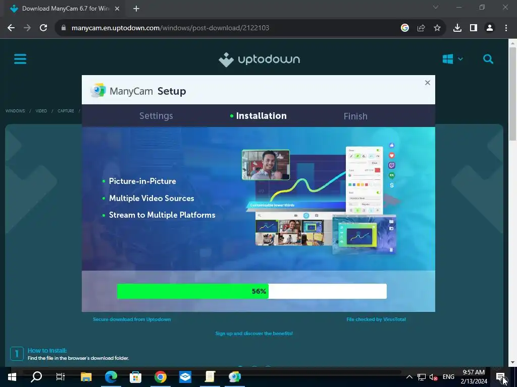
Task: Open the Uptodown hamburger menu
Action: (x=20, y=59)
